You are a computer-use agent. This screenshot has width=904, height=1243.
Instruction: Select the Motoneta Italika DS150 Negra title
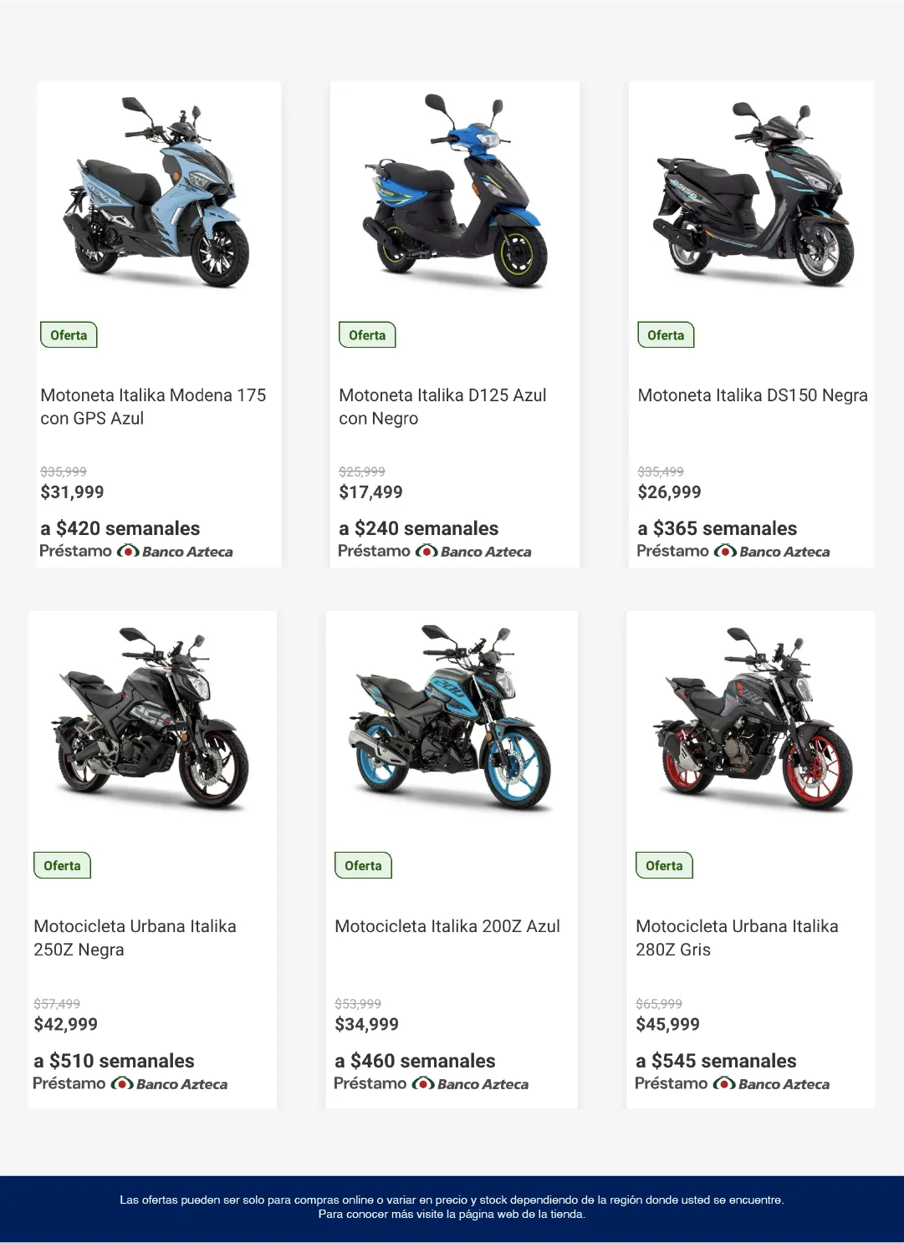752,395
